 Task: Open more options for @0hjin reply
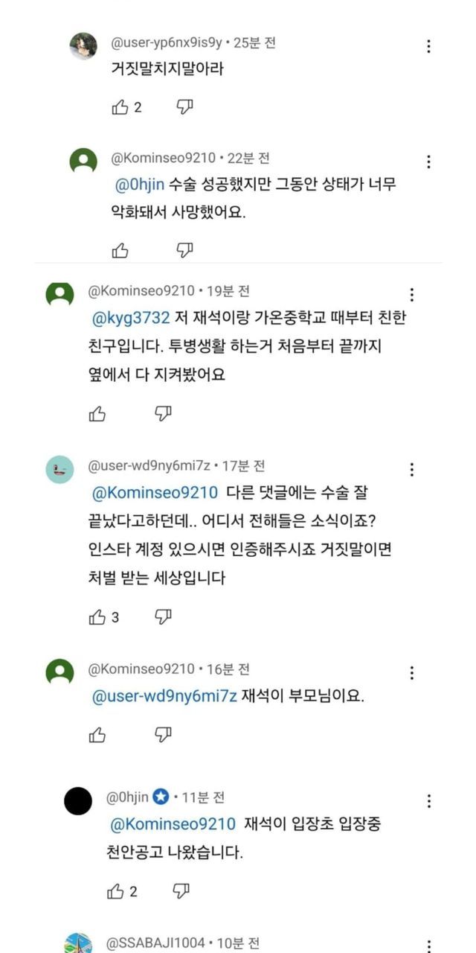428,801
